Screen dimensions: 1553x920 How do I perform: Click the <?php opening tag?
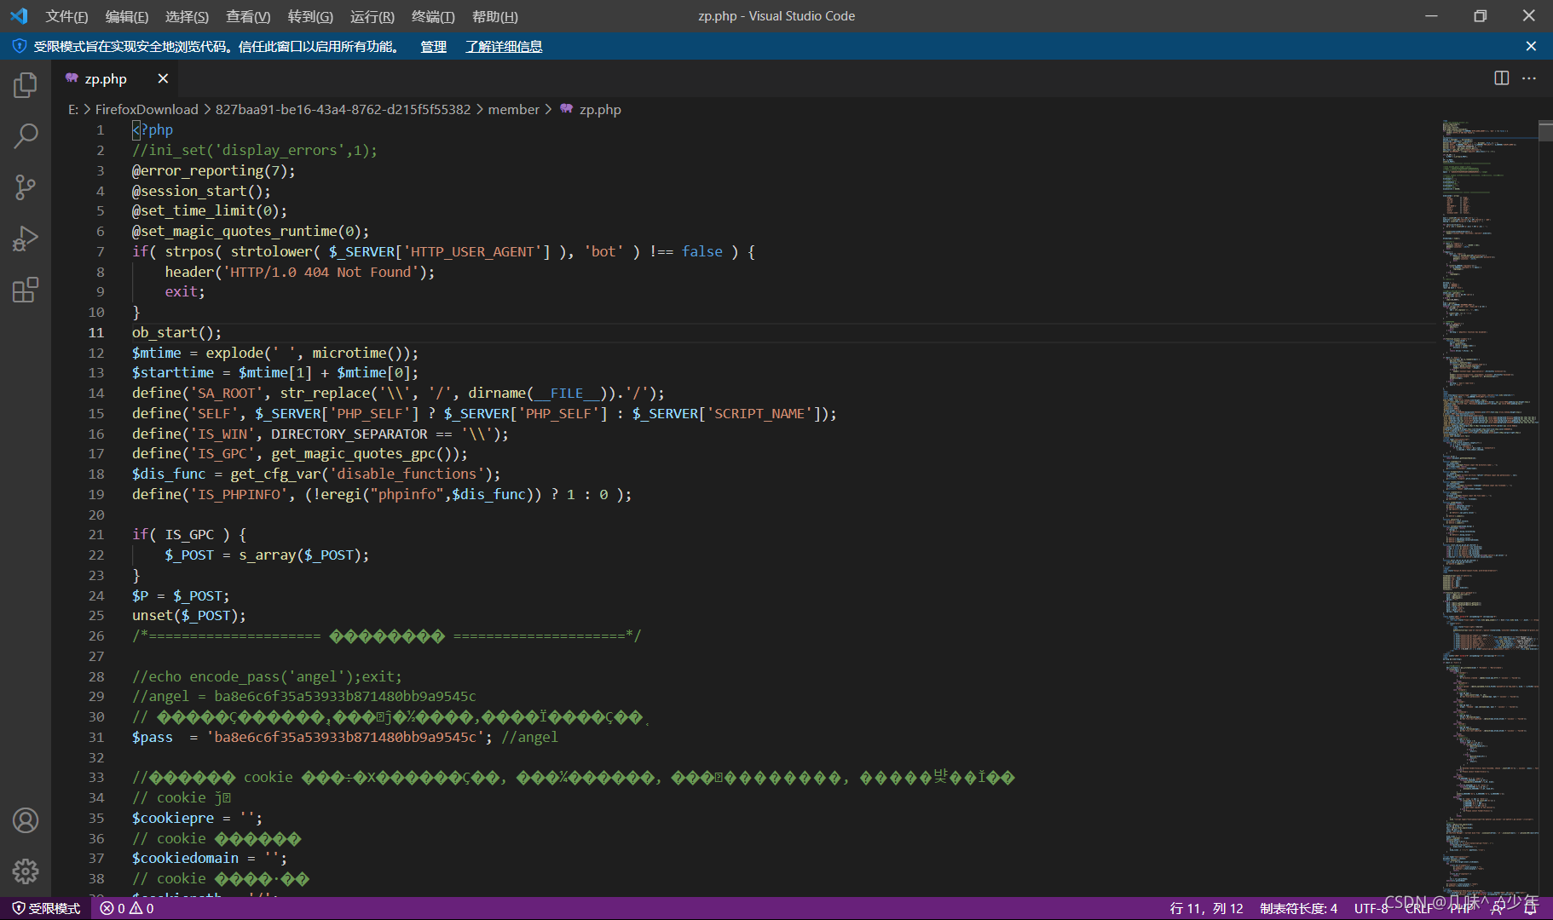pos(153,129)
